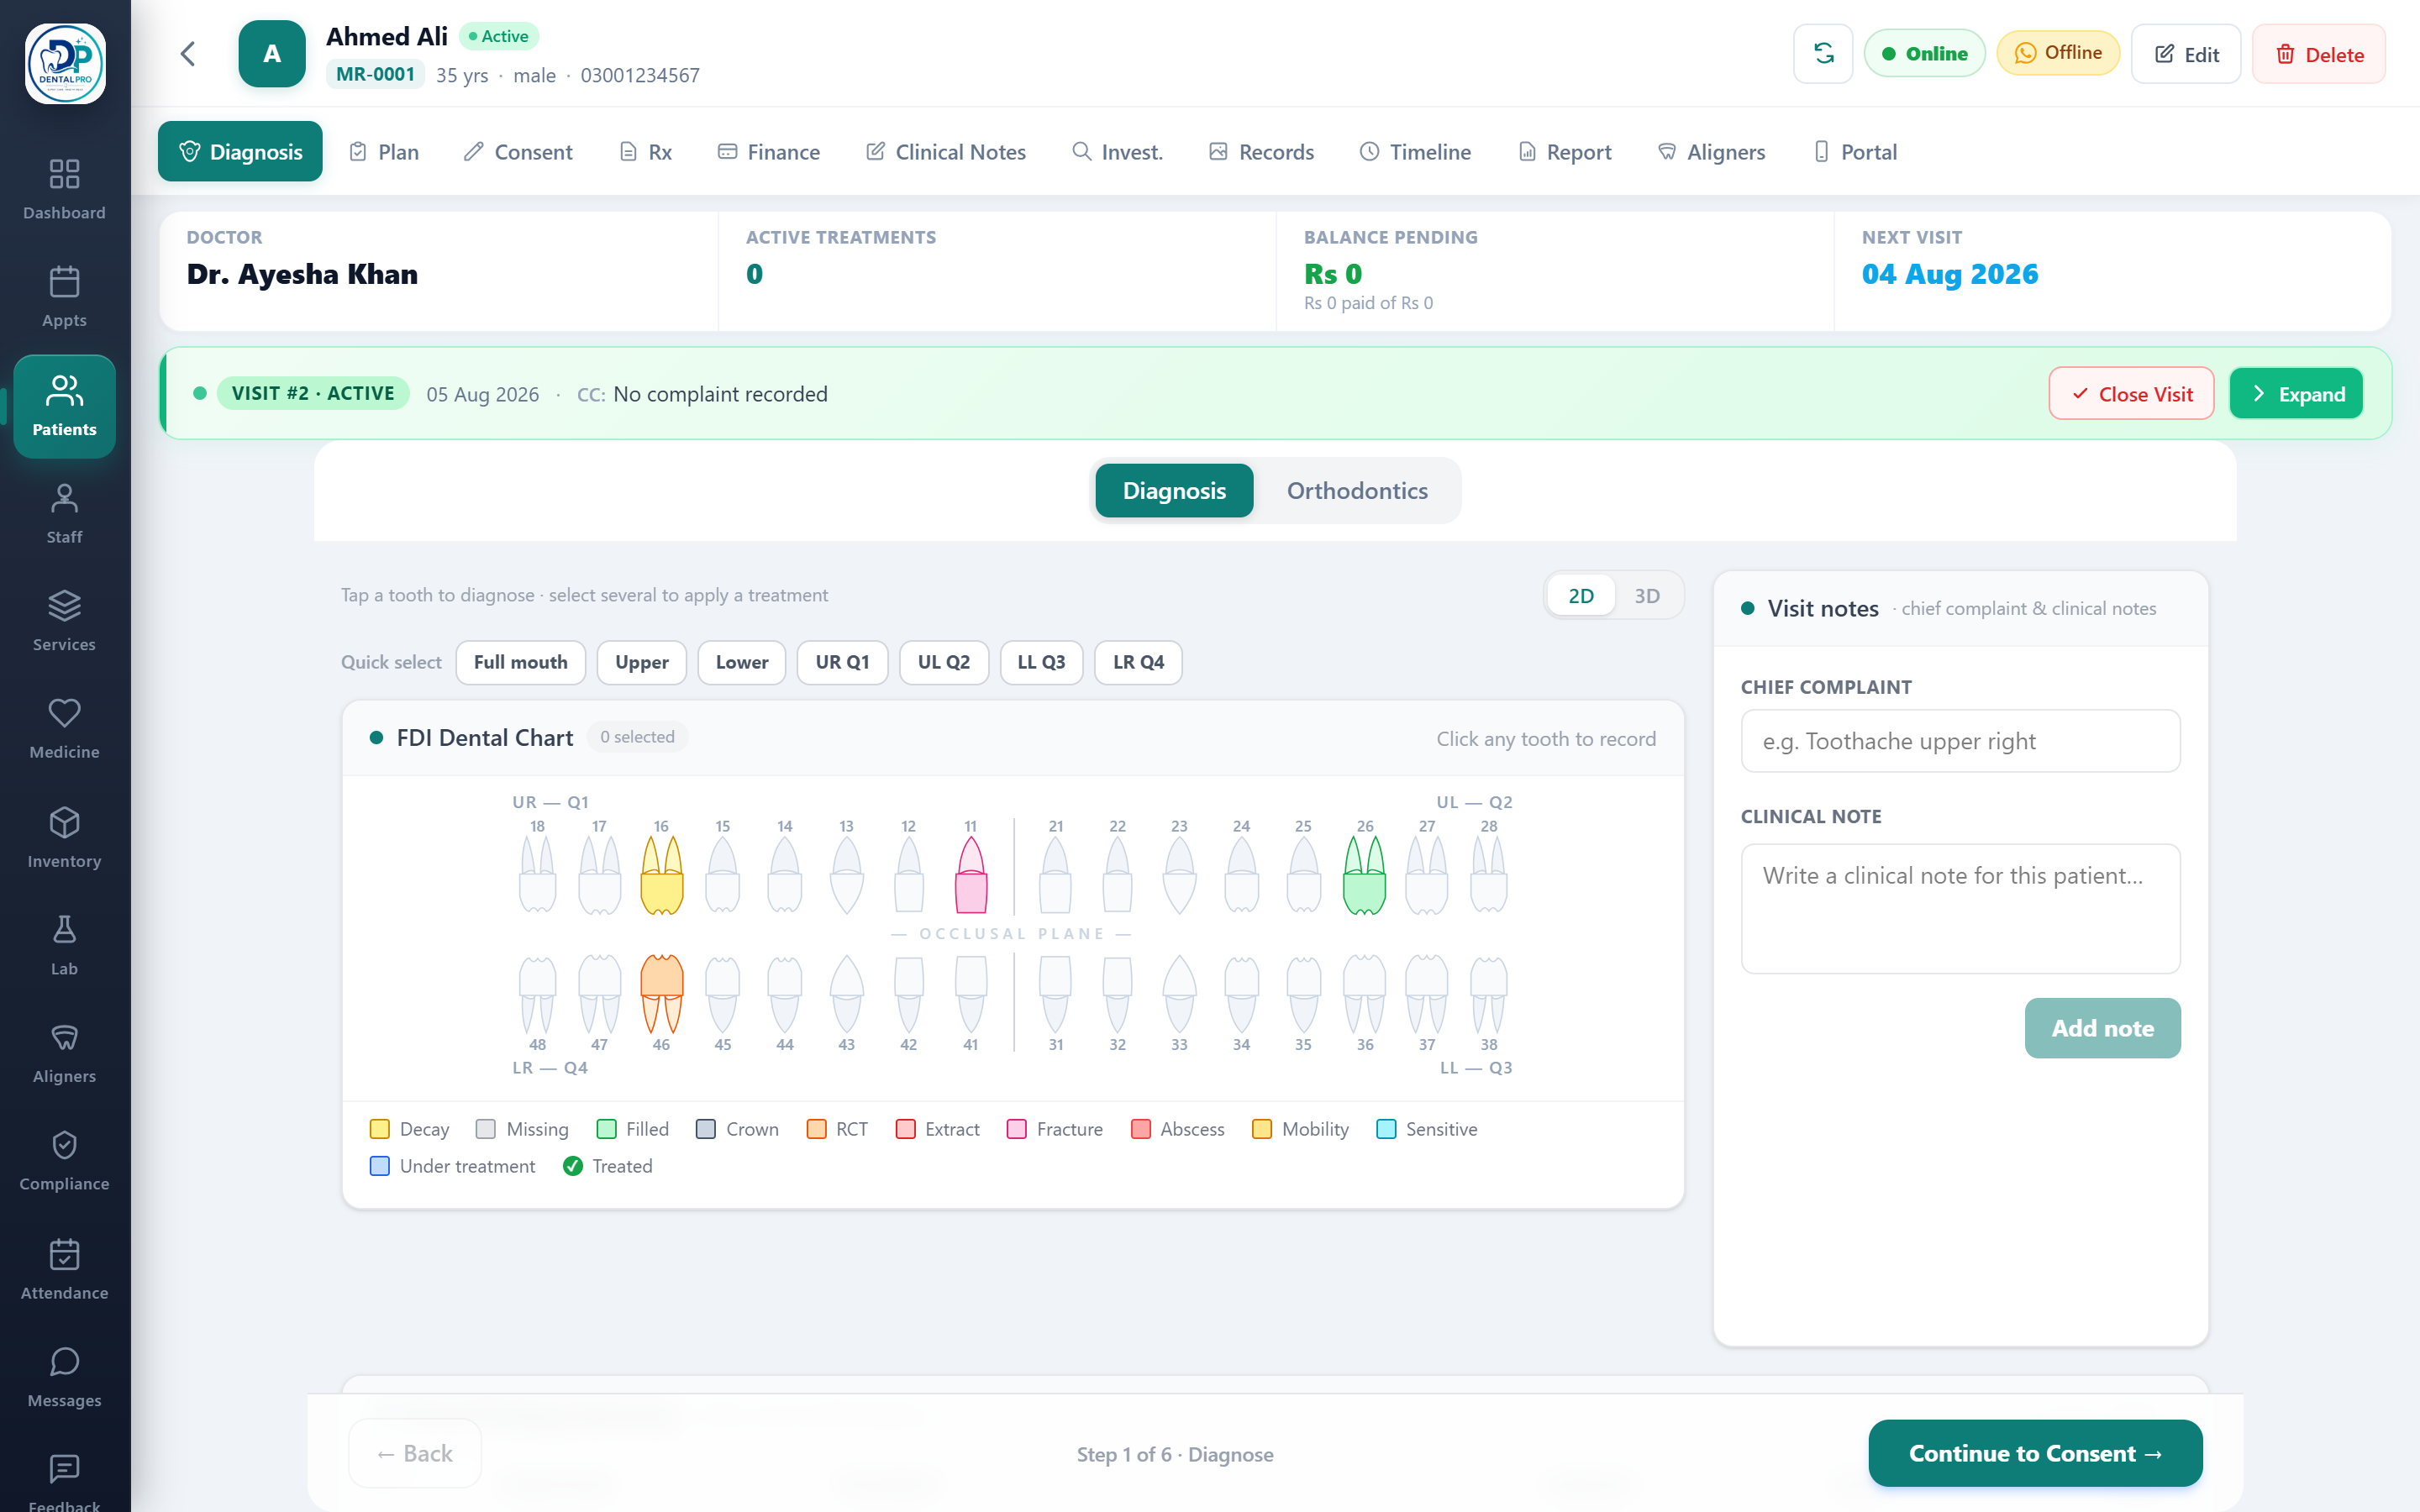The height and width of the screenshot is (1512, 2420).
Task: Open Compliance shield icon in sidebar
Action: (64, 1161)
